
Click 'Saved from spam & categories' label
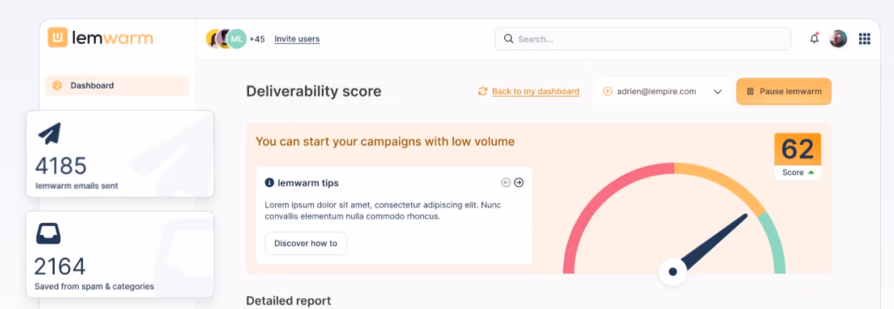tap(94, 286)
